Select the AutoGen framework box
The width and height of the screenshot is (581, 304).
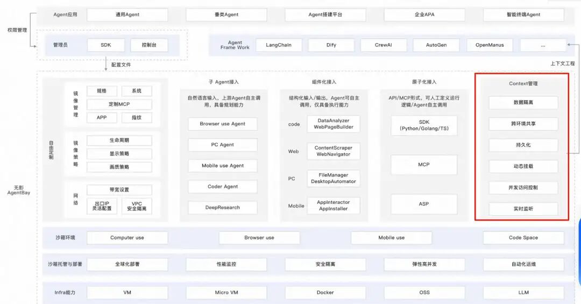[436, 45]
